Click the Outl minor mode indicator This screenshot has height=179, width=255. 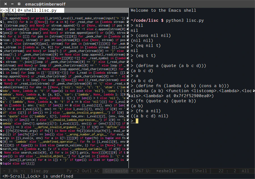tap(87, 171)
